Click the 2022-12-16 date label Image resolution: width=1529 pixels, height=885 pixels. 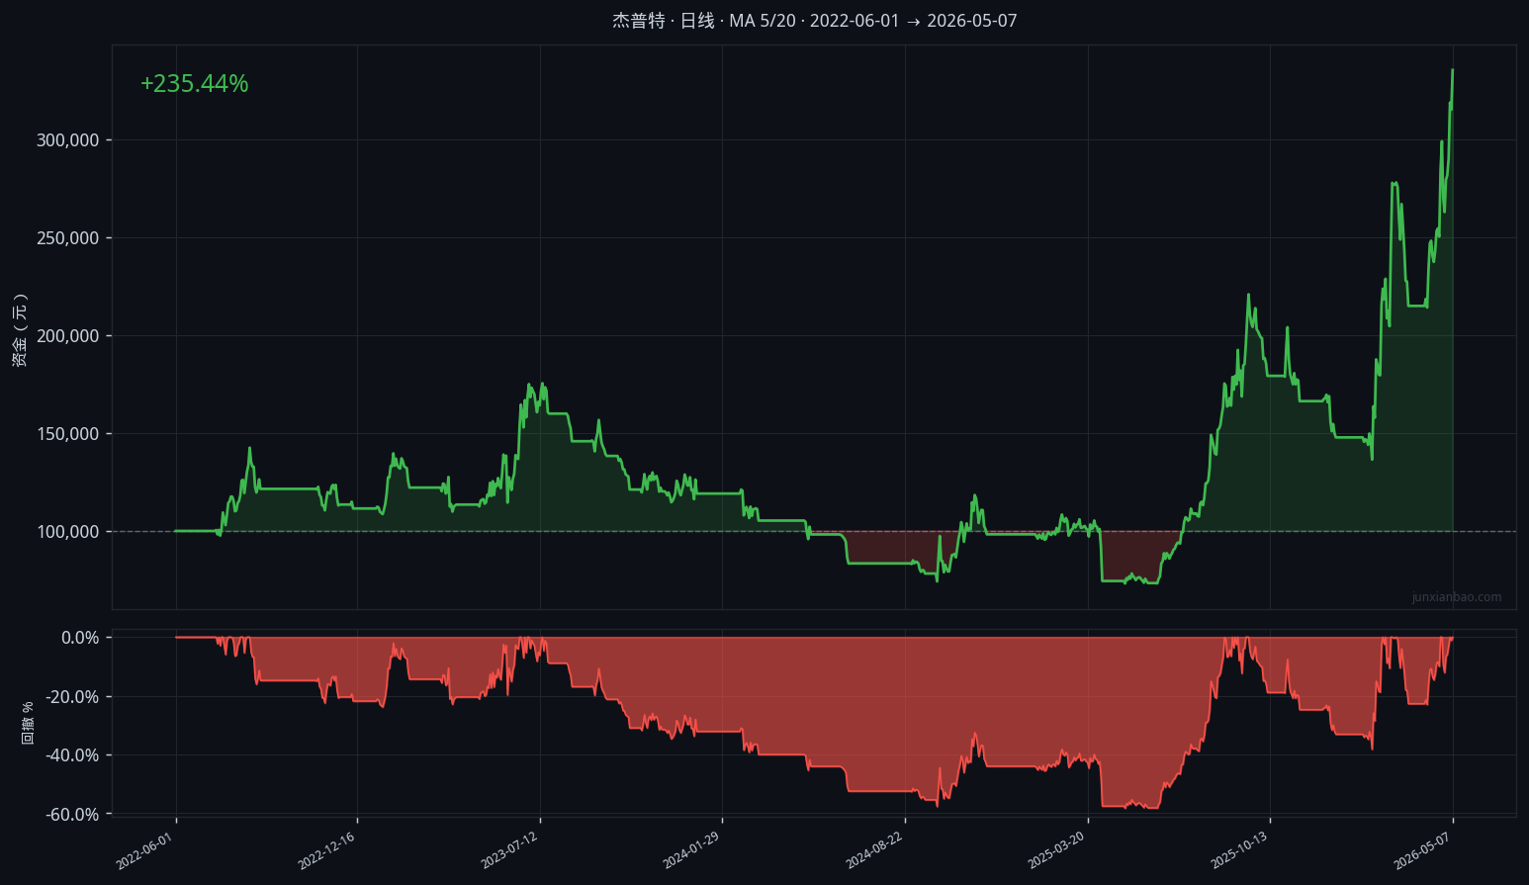(326, 850)
